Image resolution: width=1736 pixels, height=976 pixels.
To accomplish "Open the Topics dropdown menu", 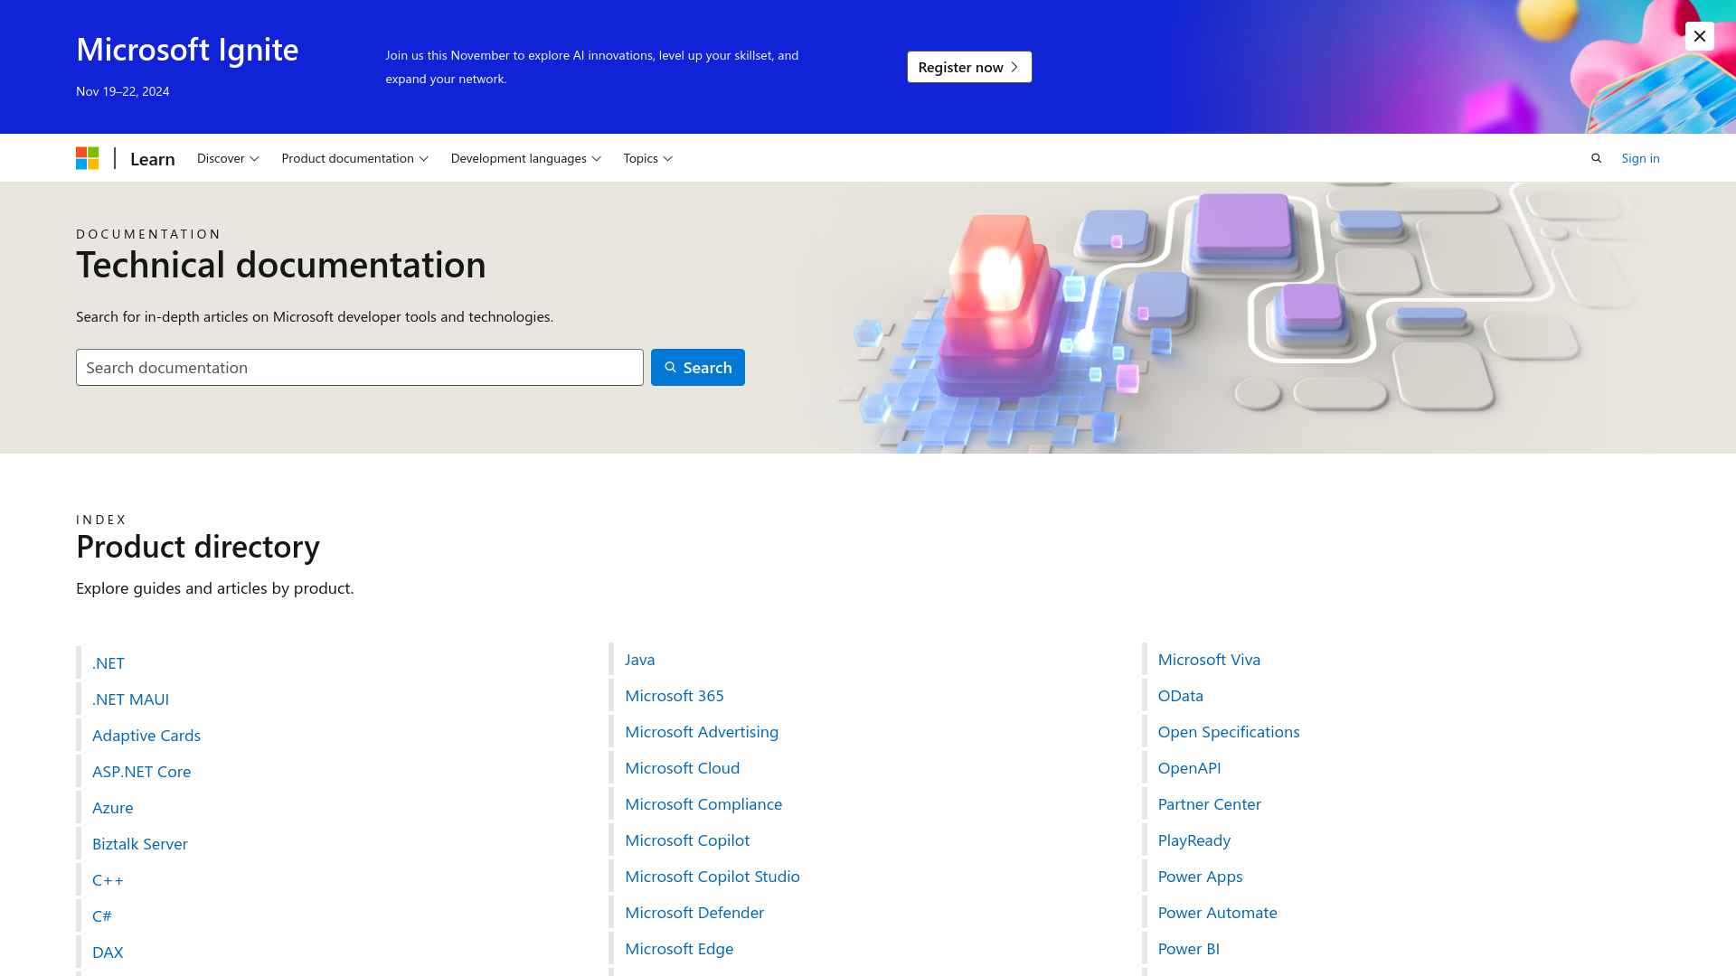I will pyautogui.click(x=647, y=157).
